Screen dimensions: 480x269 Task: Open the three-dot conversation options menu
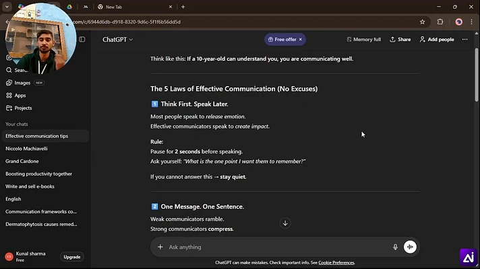tap(464, 40)
